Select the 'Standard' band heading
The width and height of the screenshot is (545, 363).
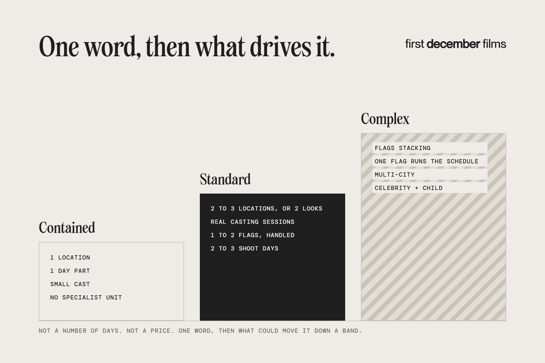[x=225, y=179]
